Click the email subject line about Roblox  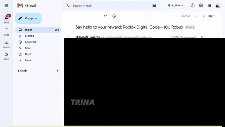(x=129, y=27)
